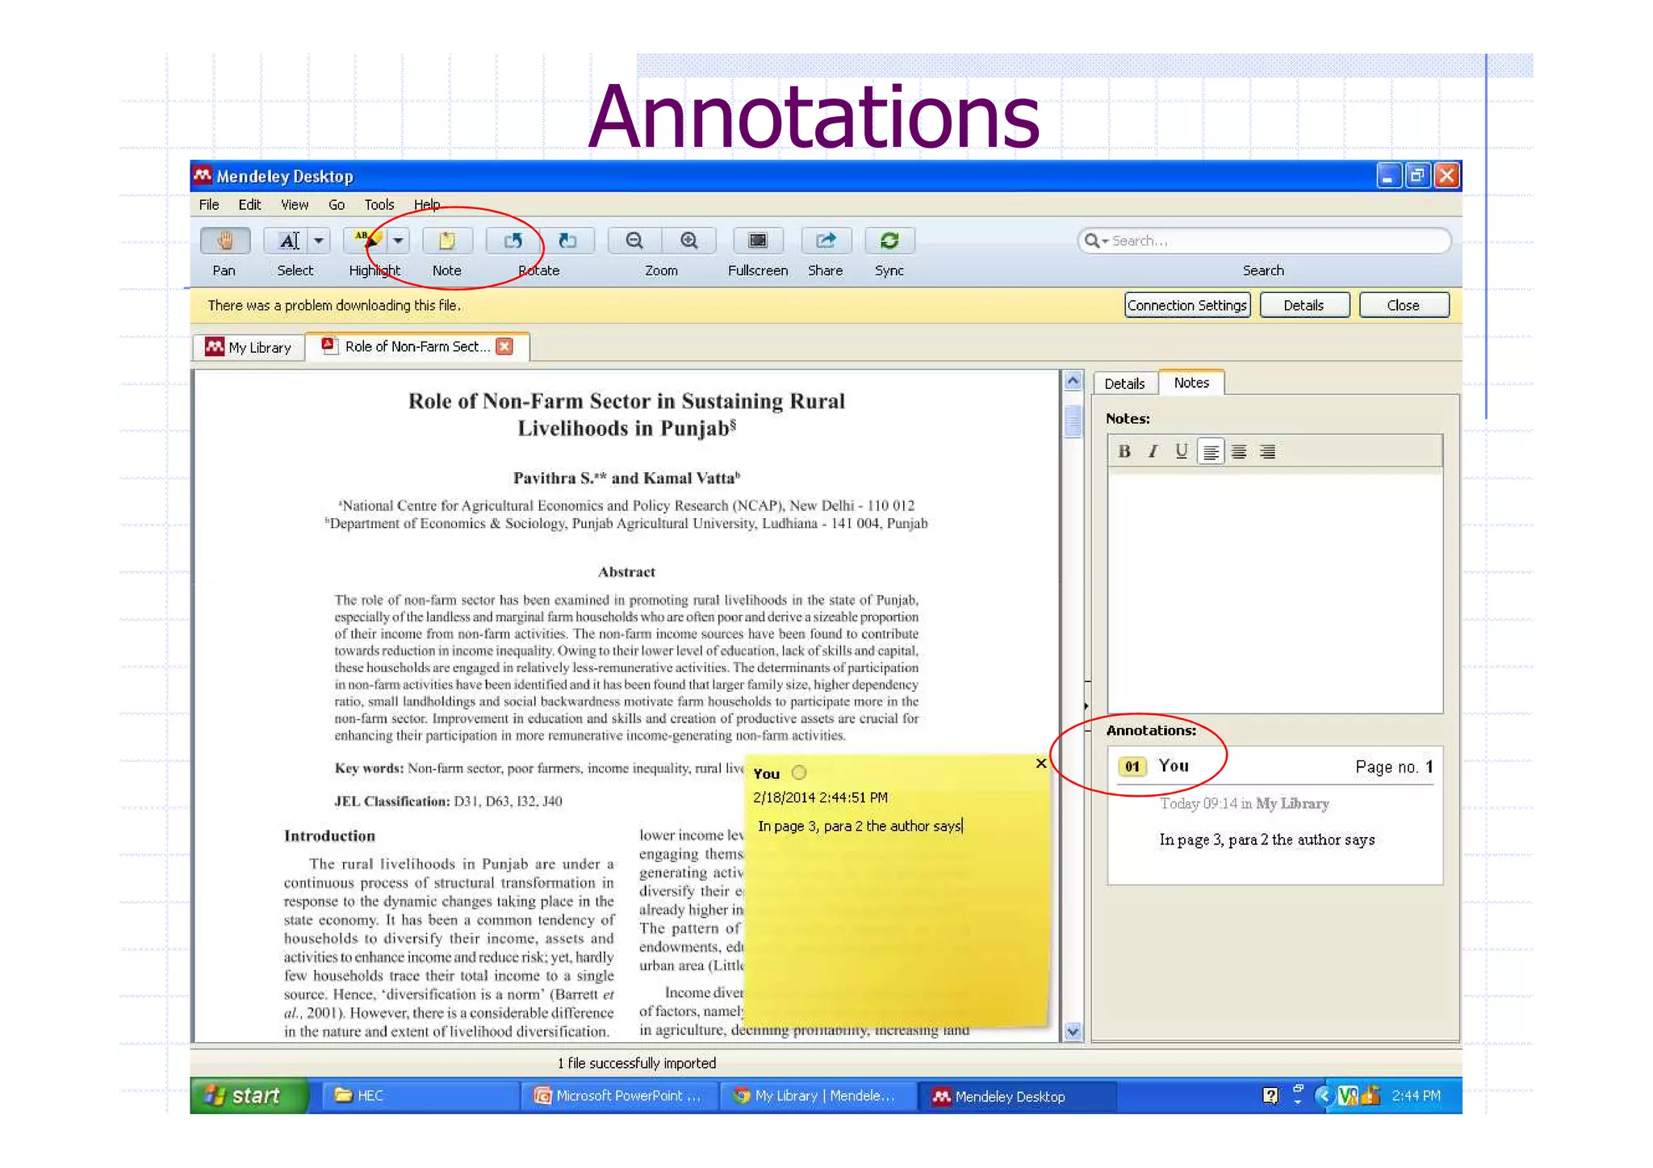Viewport: 1653px width, 1168px height.
Task: Sync the Mendeley library
Action: (x=889, y=241)
